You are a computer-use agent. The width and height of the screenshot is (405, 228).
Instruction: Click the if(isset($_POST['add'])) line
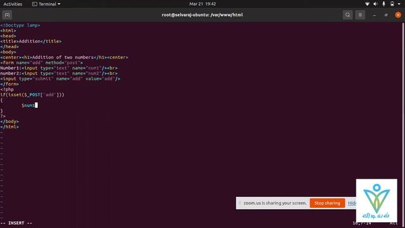(32, 95)
